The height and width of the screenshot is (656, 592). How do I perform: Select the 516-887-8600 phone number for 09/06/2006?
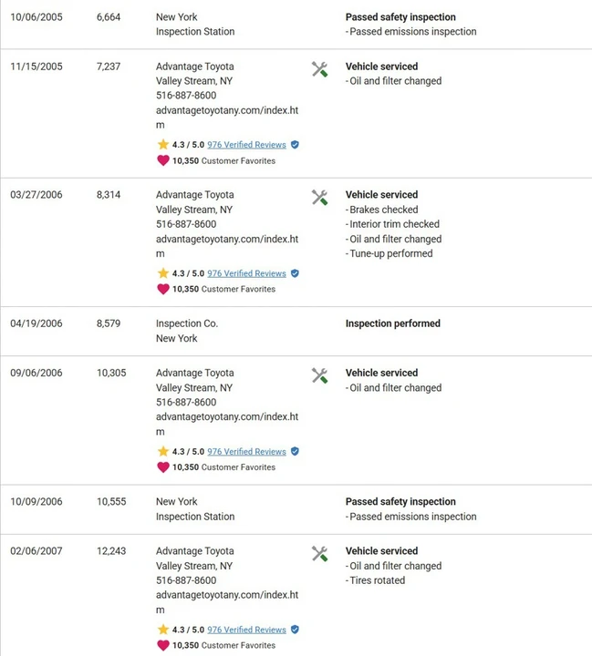tap(186, 402)
